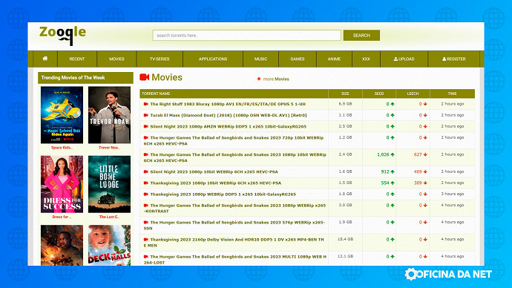Sort torrents by the Seed column header
Image resolution: width=512 pixels, height=288 pixels.
click(x=378, y=94)
